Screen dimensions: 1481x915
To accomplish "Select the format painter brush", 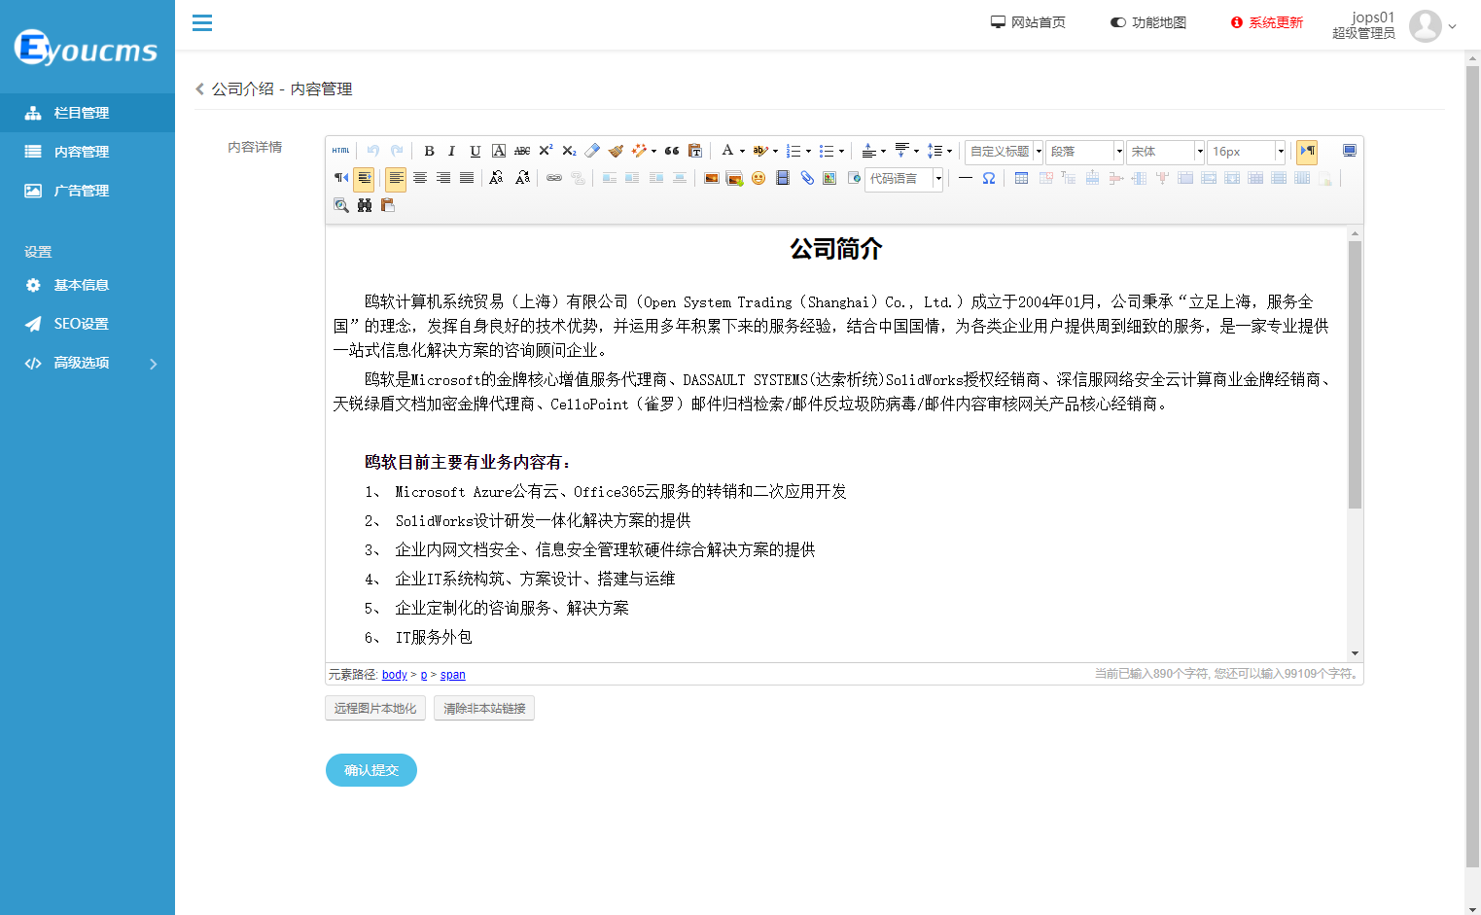I will 616,151.
